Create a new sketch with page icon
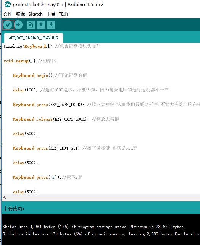The image size is (200, 245). coord(31,24)
